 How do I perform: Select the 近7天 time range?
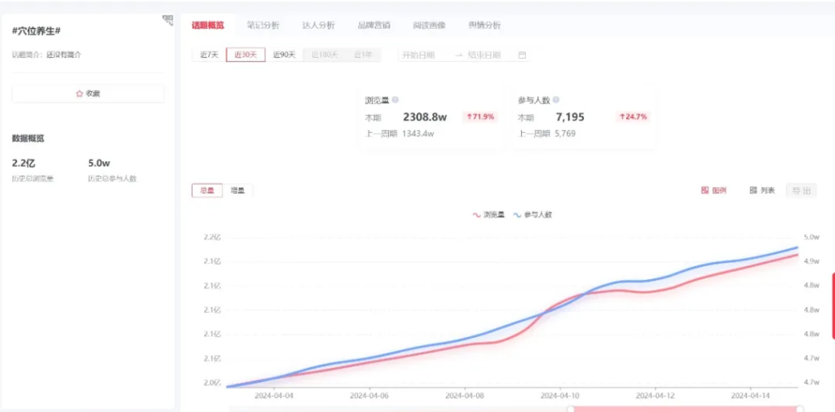209,55
